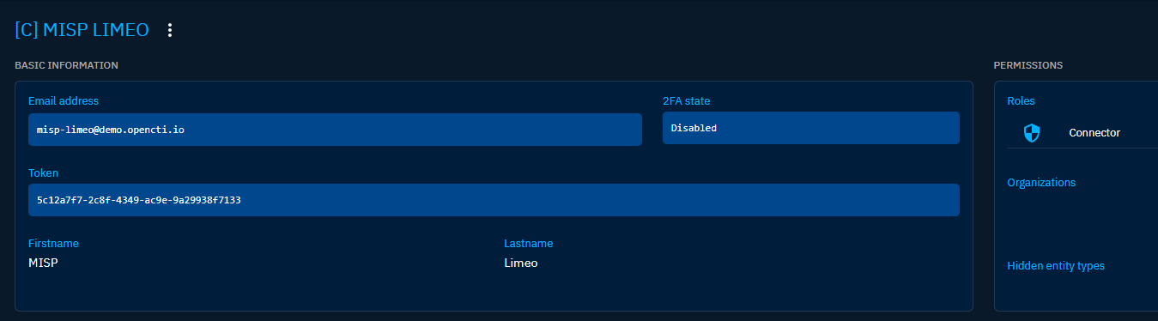This screenshot has width=1158, height=321.
Task: Click the PERMISSIONS section heading
Action: tap(1028, 65)
